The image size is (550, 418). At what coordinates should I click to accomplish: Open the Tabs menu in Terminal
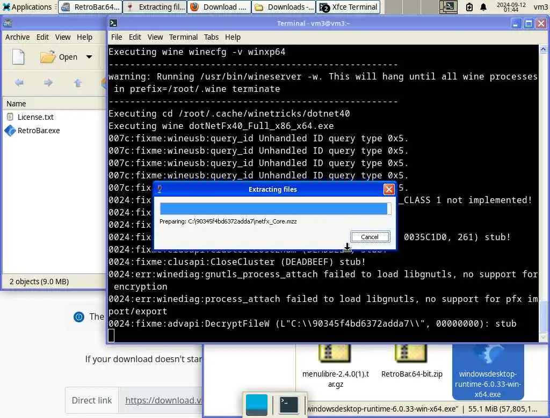211,37
